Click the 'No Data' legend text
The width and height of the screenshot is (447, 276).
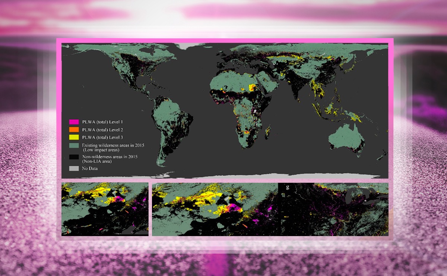(x=90, y=169)
